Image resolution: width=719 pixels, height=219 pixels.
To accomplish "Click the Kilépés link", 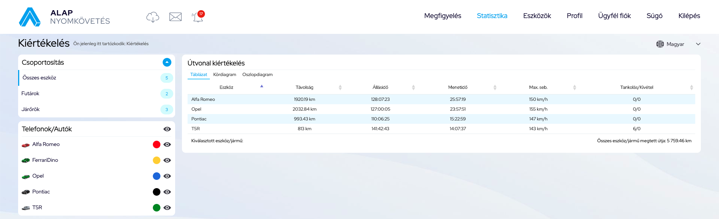I will 689,16.
